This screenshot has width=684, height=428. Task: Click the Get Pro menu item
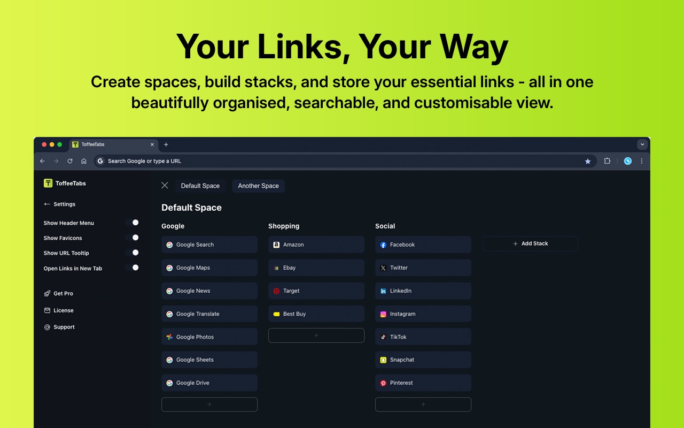pyautogui.click(x=59, y=293)
